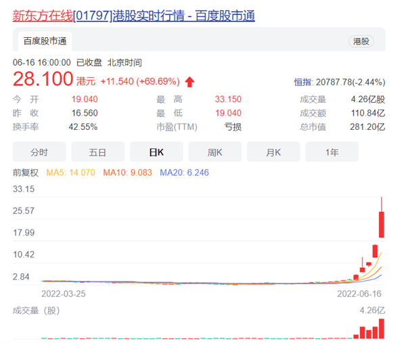Click the Hang Seng value 20787.78(-2.44%)
Image resolution: width=406 pixels, height=343 pixels.
click(351, 83)
